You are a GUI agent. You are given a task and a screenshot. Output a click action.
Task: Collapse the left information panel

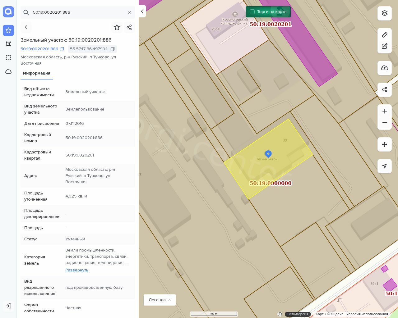click(x=142, y=11)
